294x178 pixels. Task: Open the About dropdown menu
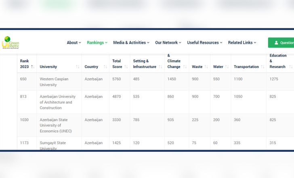coord(74,42)
